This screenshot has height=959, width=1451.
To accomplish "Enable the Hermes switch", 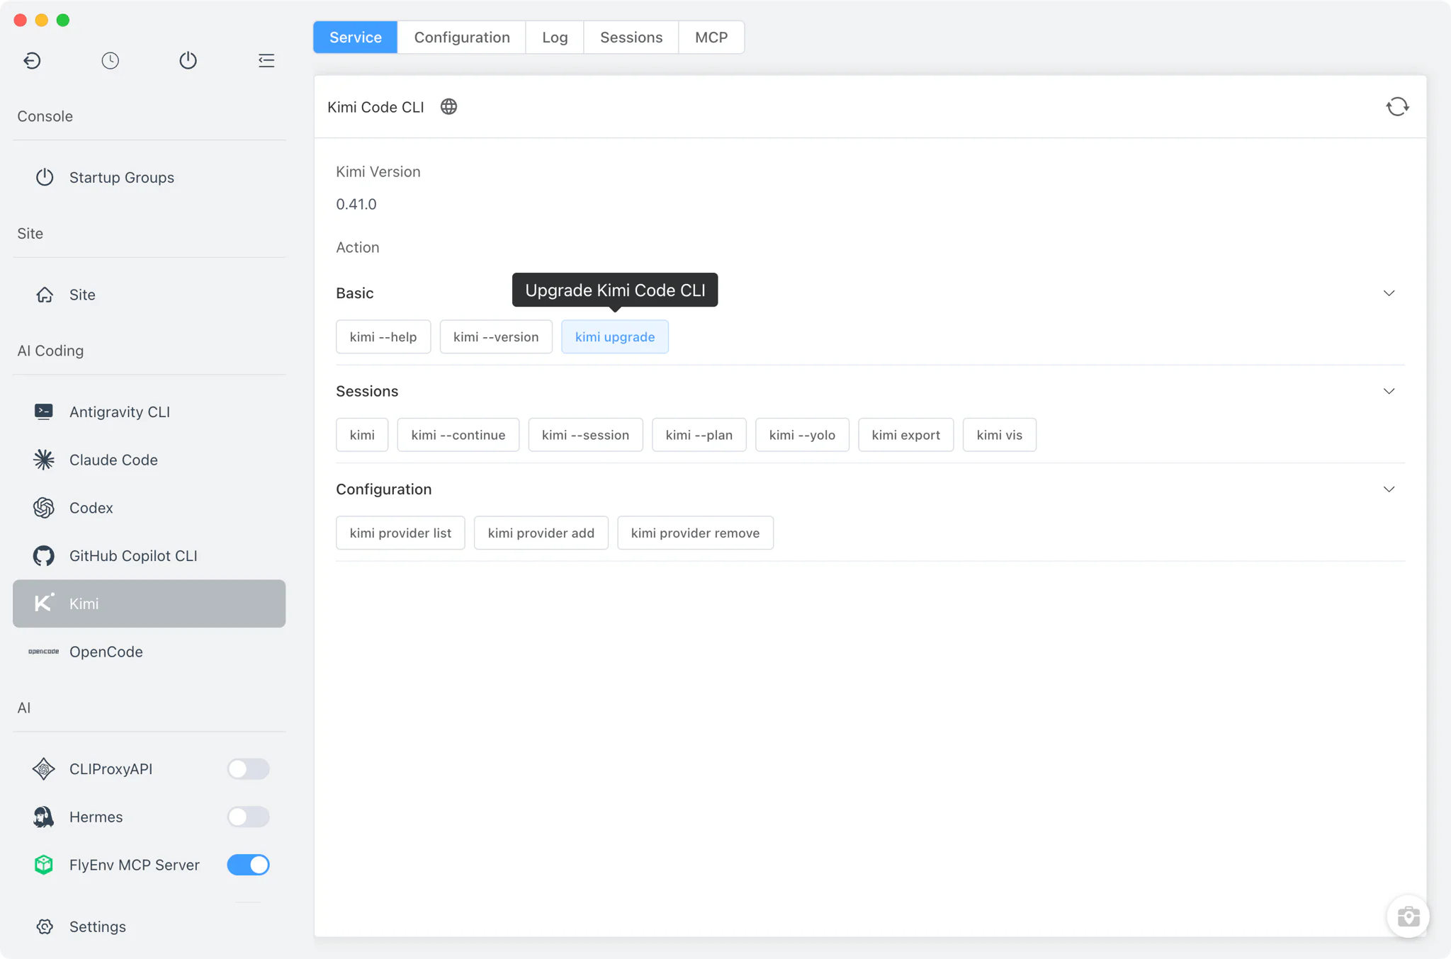I will 248,817.
